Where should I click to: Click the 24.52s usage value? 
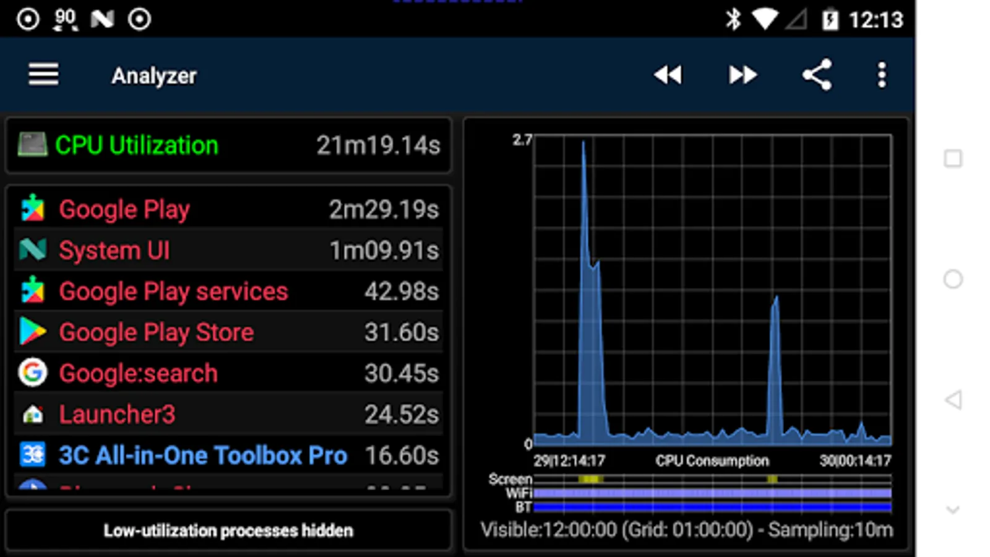point(402,414)
